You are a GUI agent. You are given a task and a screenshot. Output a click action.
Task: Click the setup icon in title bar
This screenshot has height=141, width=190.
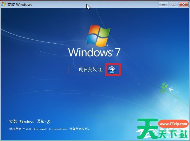pyautogui.click(x=4, y=4)
